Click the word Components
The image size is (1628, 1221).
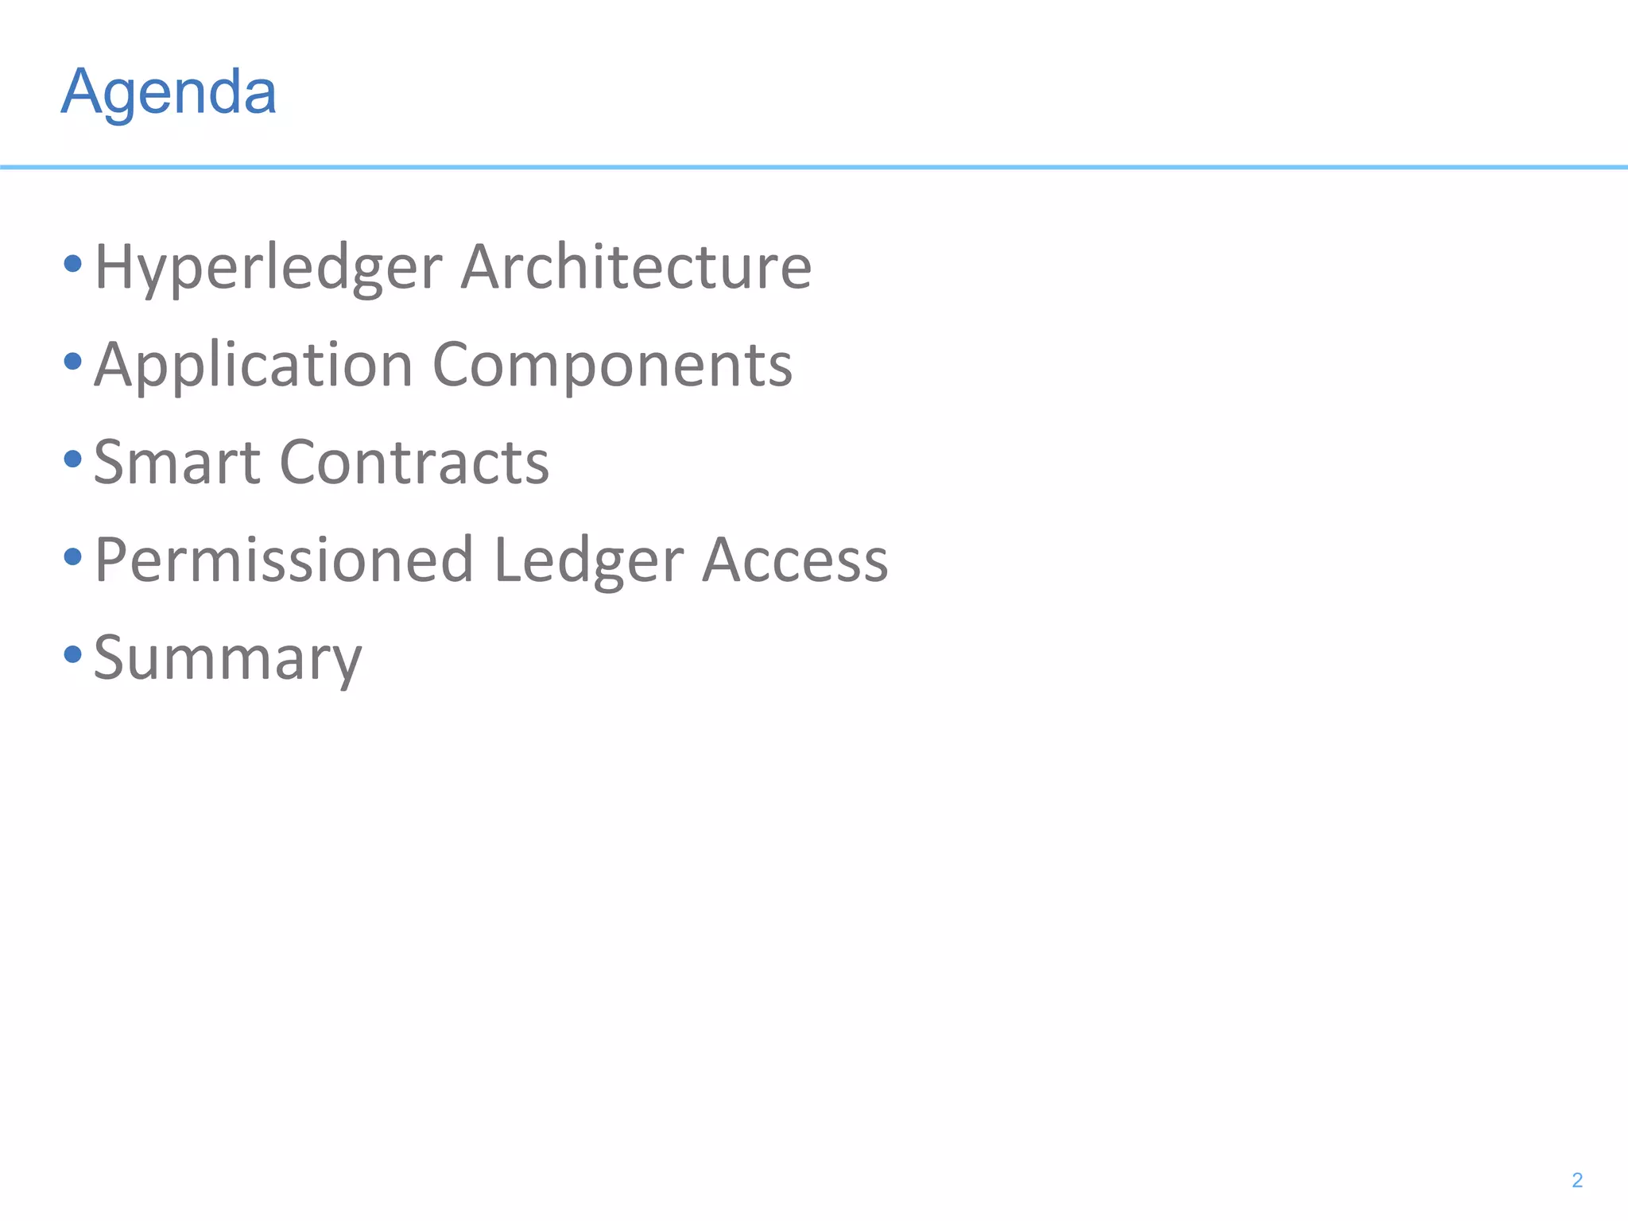612,366
